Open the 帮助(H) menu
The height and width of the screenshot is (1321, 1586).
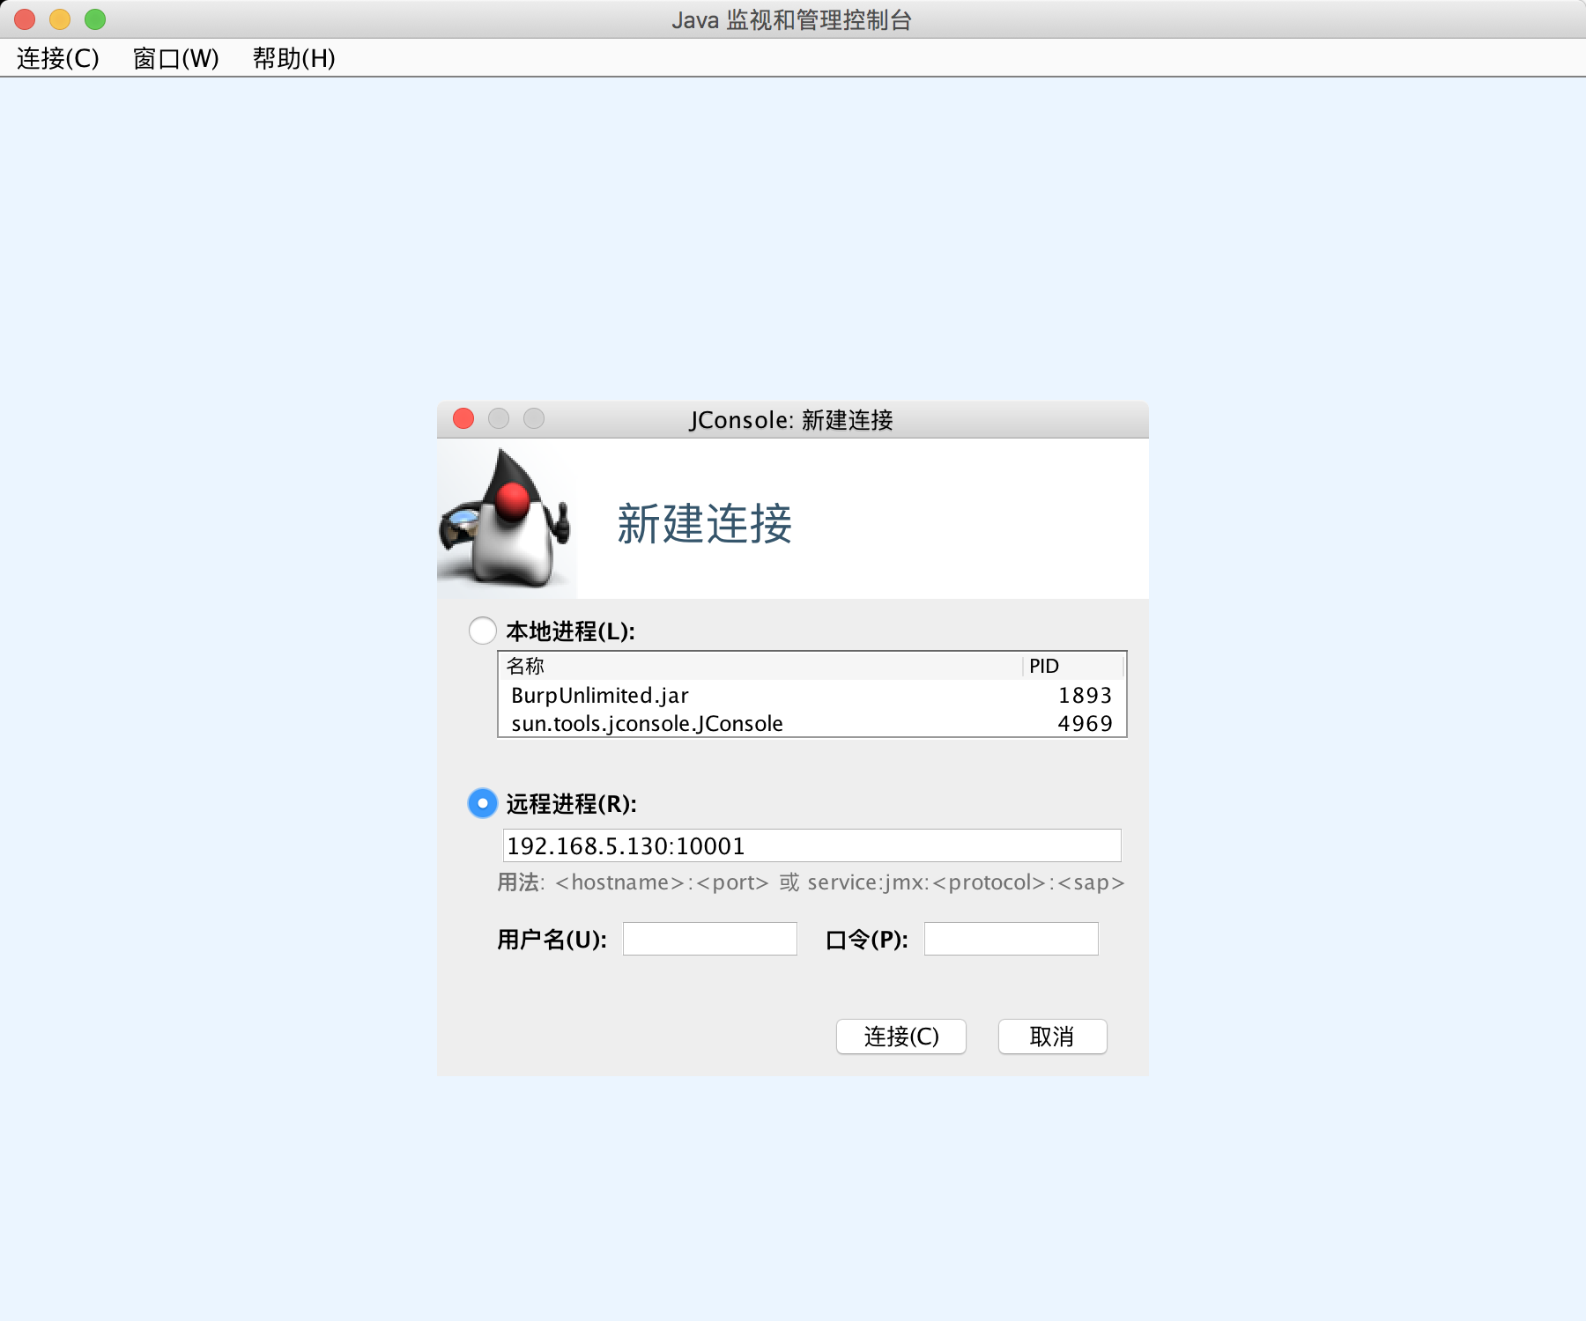(x=293, y=60)
